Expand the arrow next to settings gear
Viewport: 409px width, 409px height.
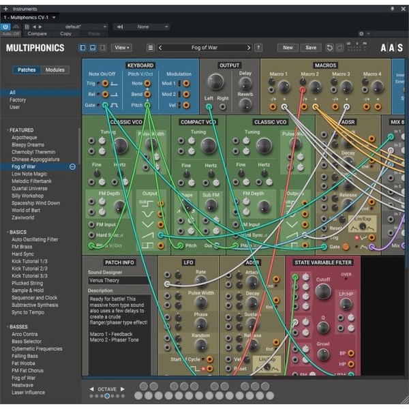(368, 33)
